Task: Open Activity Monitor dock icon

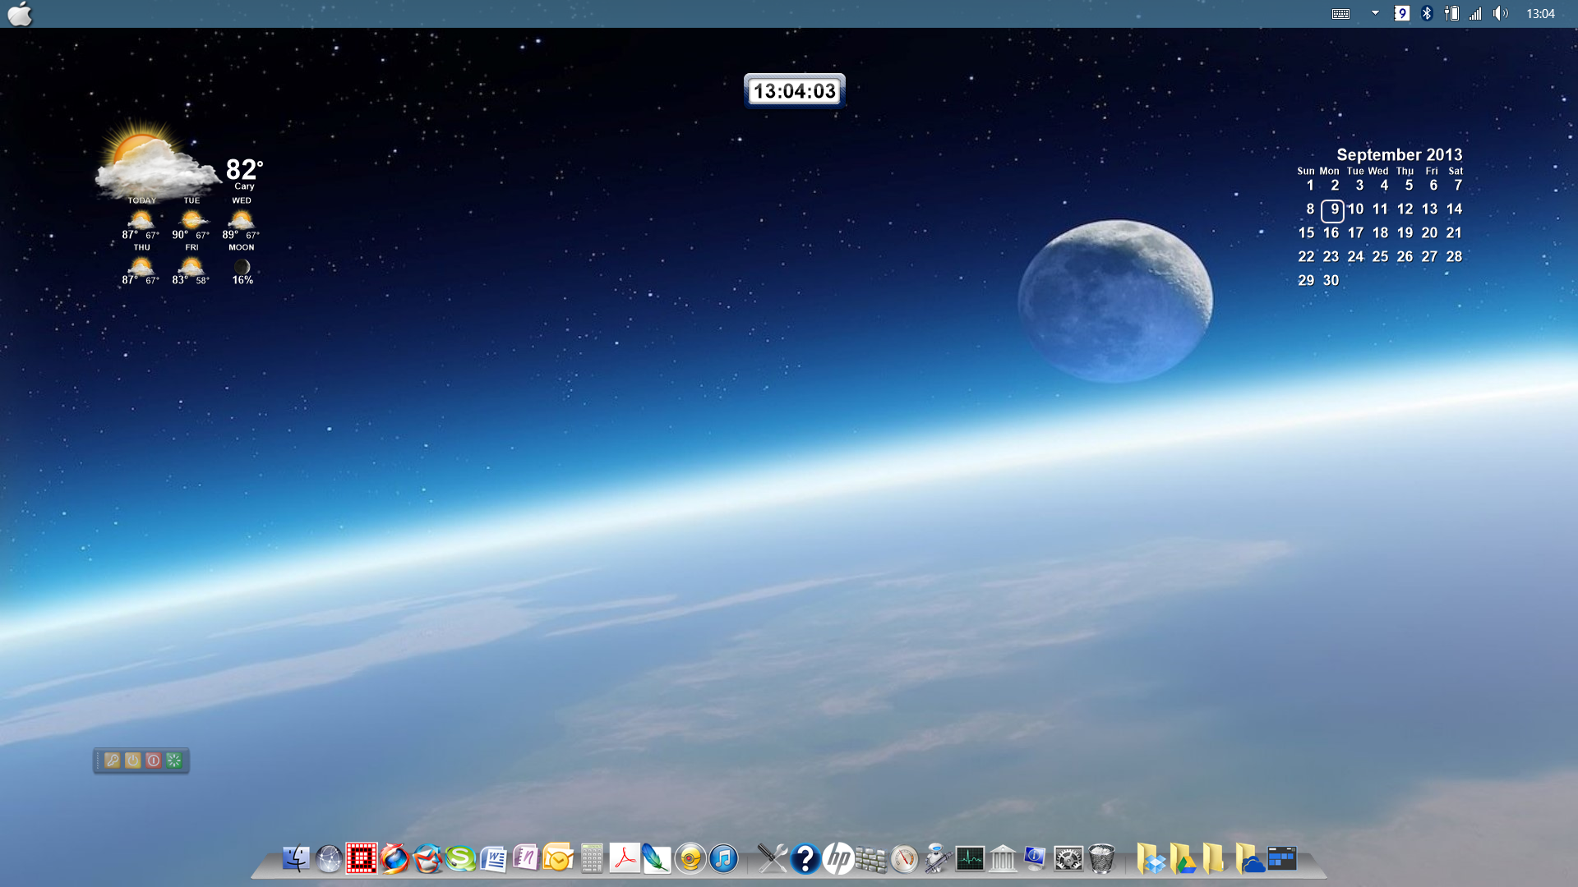Action: coord(970,859)
